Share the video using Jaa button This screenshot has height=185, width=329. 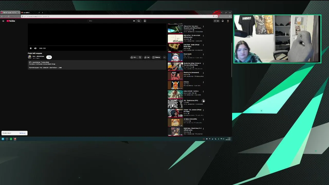(147, 57)
